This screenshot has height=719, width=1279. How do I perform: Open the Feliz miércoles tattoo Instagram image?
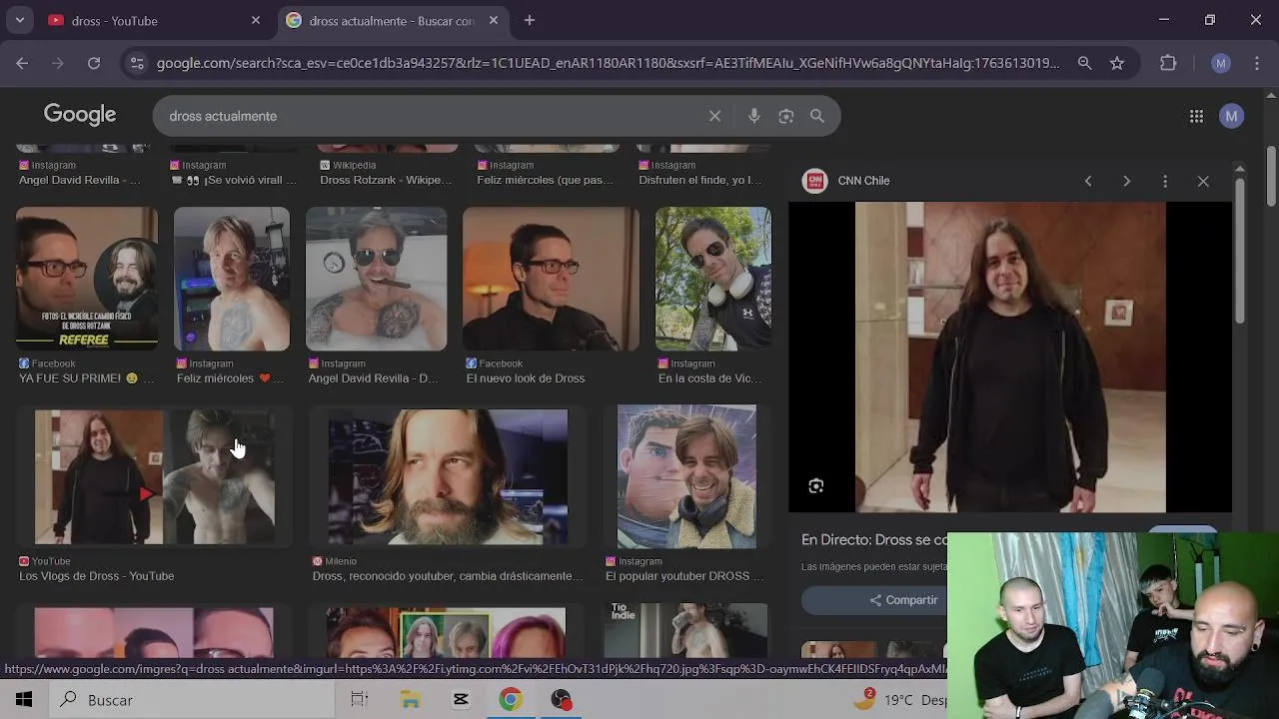tap(232, 279)
